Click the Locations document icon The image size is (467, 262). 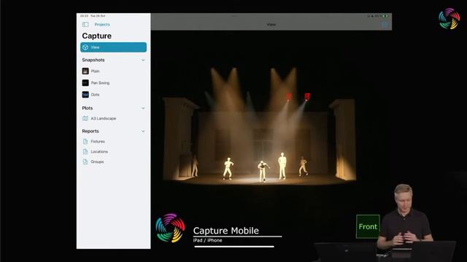tap(85, 151)
